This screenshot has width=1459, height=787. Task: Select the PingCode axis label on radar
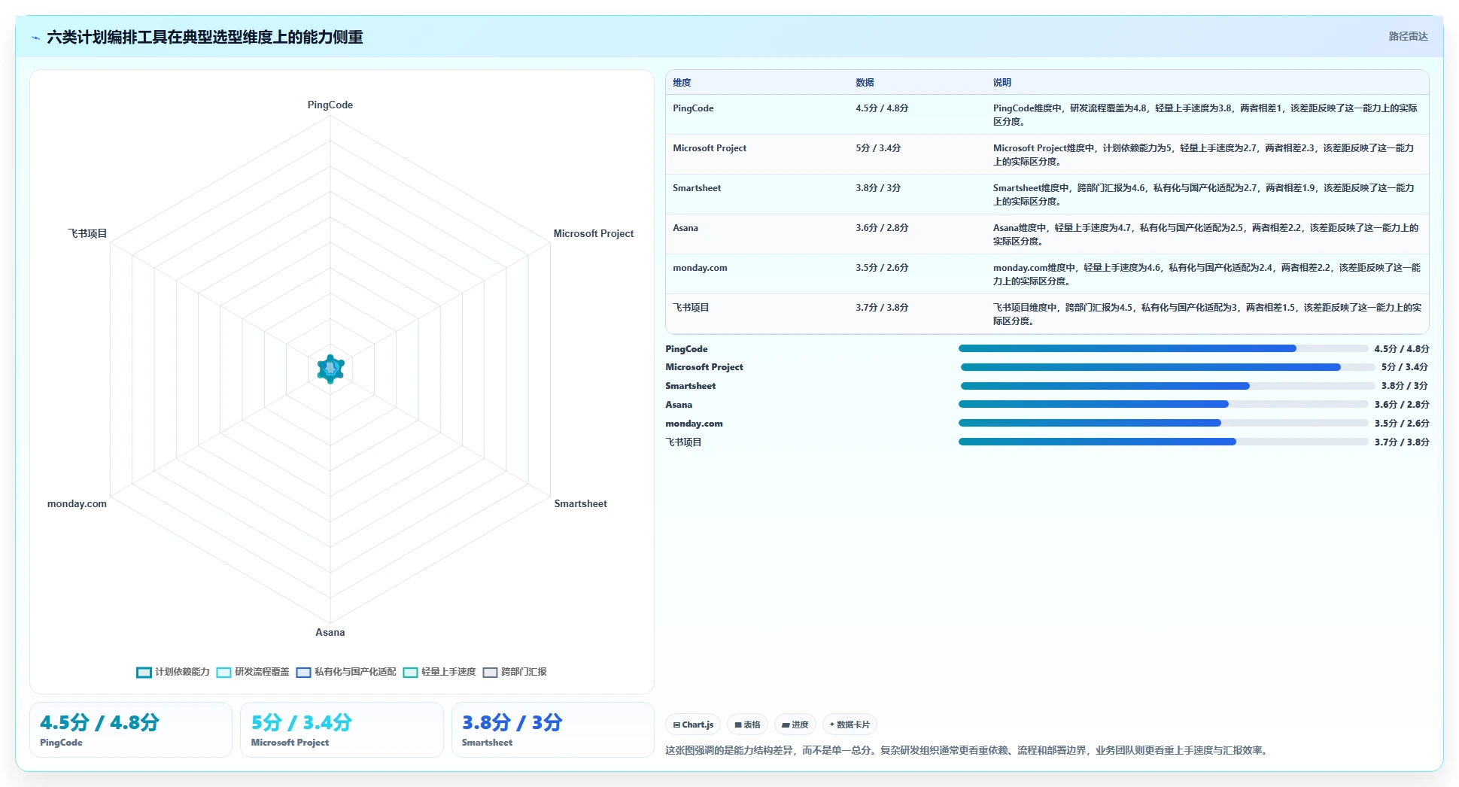(x=330, y=105)
